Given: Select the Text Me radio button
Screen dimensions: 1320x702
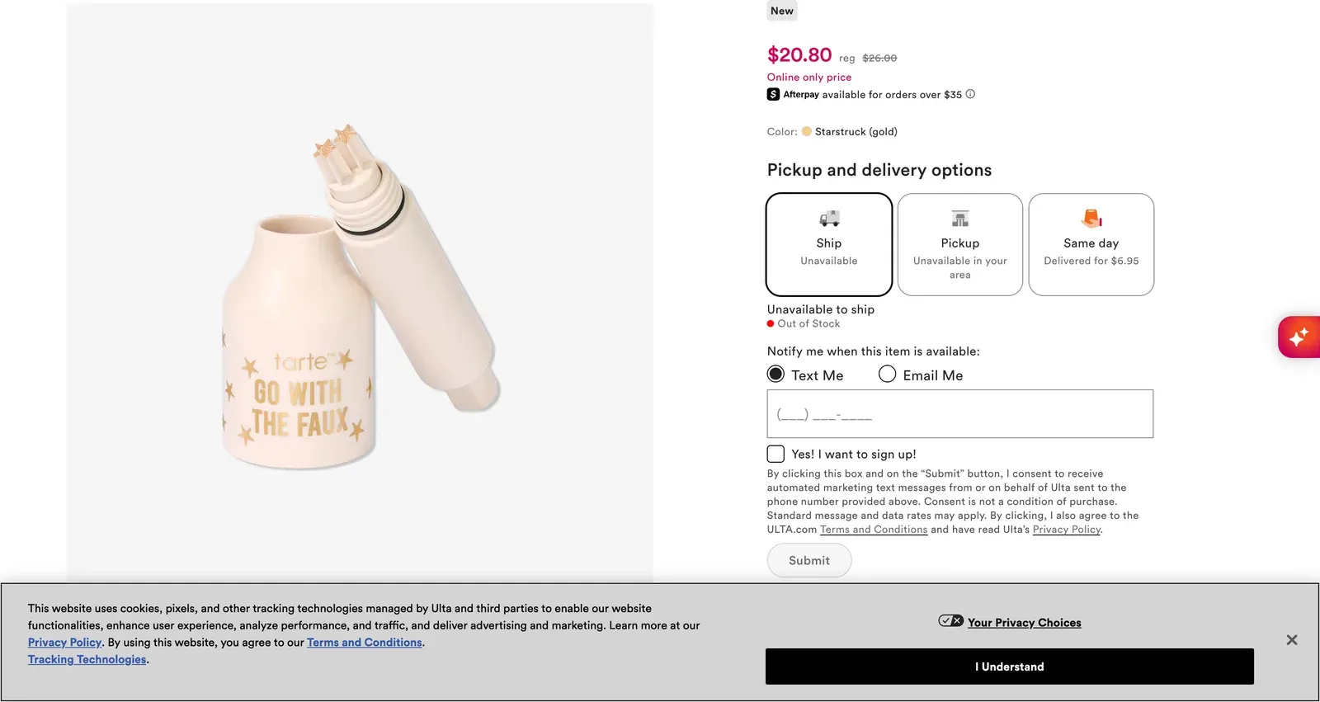Looking at the screenshot, I should pyautogui.click(x=775, y=374).
